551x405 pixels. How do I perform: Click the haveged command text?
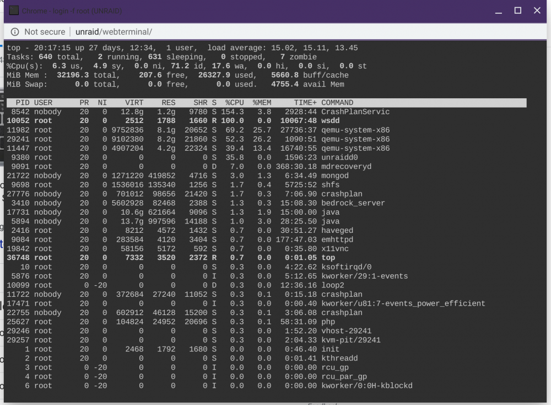(337, 231)
